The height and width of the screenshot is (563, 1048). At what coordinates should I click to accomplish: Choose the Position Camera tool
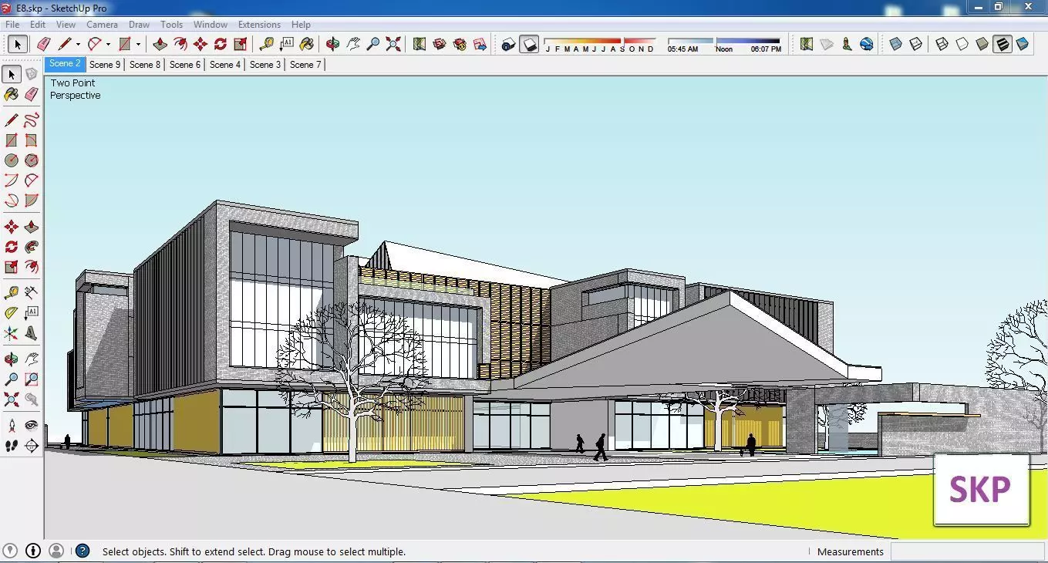click(x=12, y=426)
